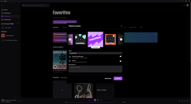Collapse the Schnellzugriff section
The image size is (191, 104).
(18, 24)
